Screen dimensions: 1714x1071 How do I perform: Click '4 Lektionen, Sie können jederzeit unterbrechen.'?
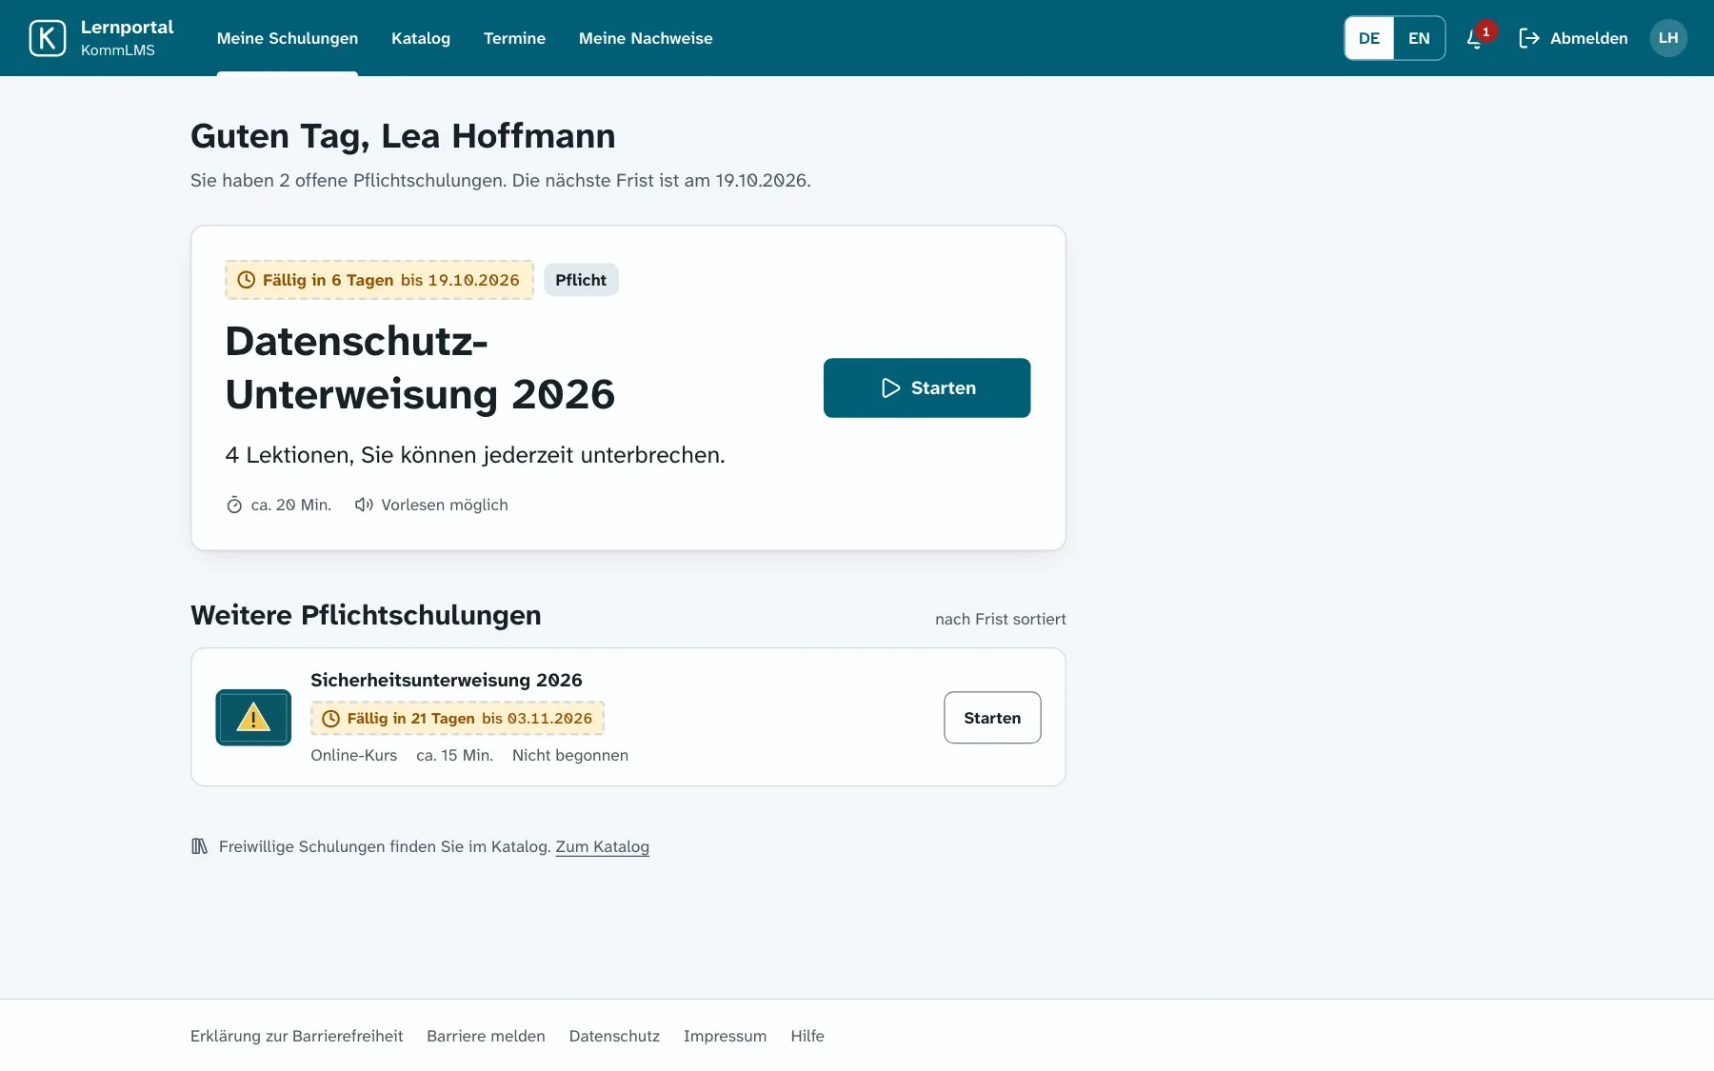pyautogui.click(x=475, y=455)
